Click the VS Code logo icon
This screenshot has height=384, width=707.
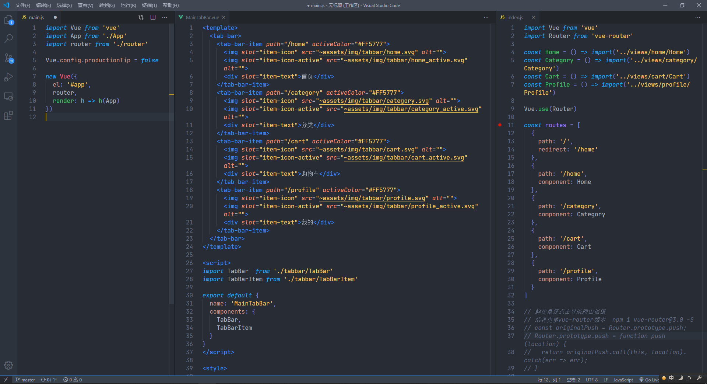[x=6, y=5]
